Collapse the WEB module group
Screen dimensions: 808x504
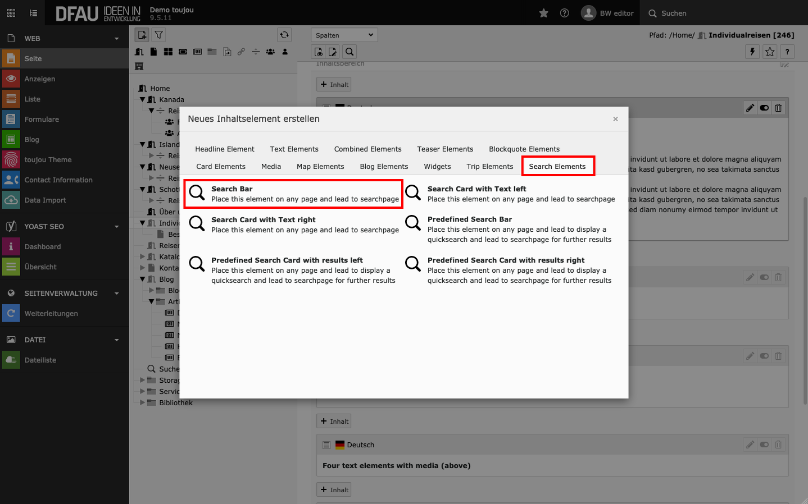(x=116, y=39)
